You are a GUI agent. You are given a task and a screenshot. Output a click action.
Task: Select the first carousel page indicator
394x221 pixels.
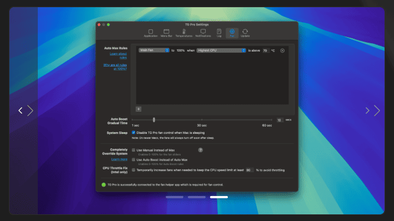point(174,197)
